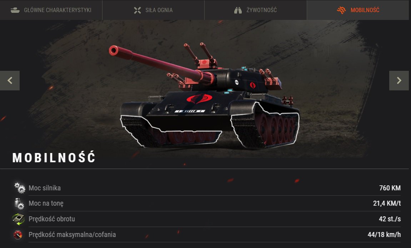Click the orange Mobilność waves icon
This screenshot has height=248, width=411.
tap(341, 10)
